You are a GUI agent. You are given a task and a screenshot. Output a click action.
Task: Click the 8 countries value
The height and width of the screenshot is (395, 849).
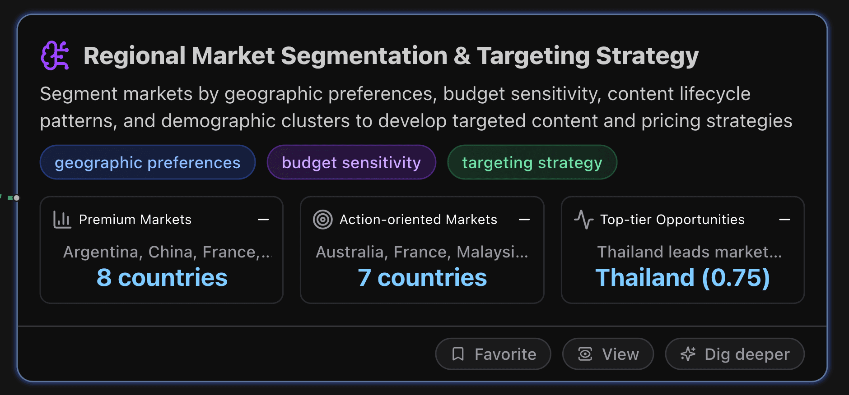(x=162, y=277)
